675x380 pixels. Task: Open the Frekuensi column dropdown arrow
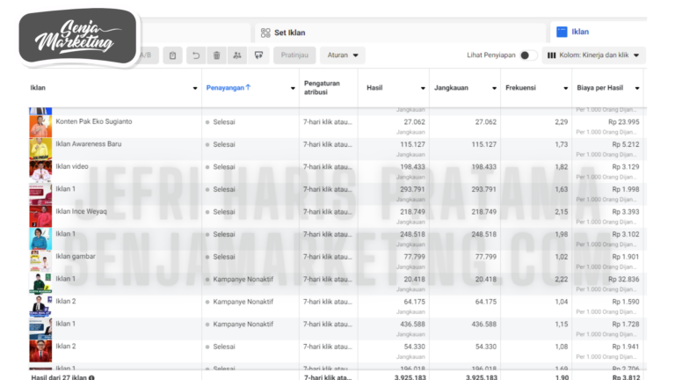coord(563,88)
